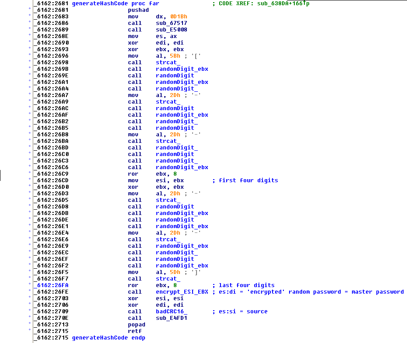The width and height of the screenshot is (407, 343).
Task: Select the 5Dh value at 26F5
Action: (175, 272)
